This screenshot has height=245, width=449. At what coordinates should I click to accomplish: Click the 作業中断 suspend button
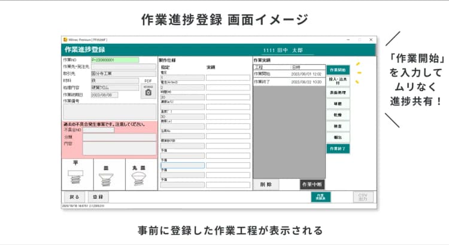312,184
